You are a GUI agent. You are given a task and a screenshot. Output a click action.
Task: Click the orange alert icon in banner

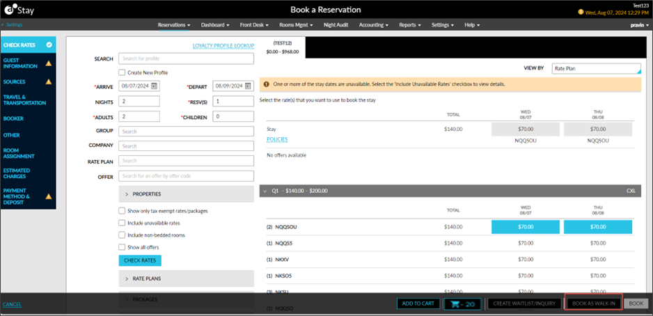click(266, 84)
